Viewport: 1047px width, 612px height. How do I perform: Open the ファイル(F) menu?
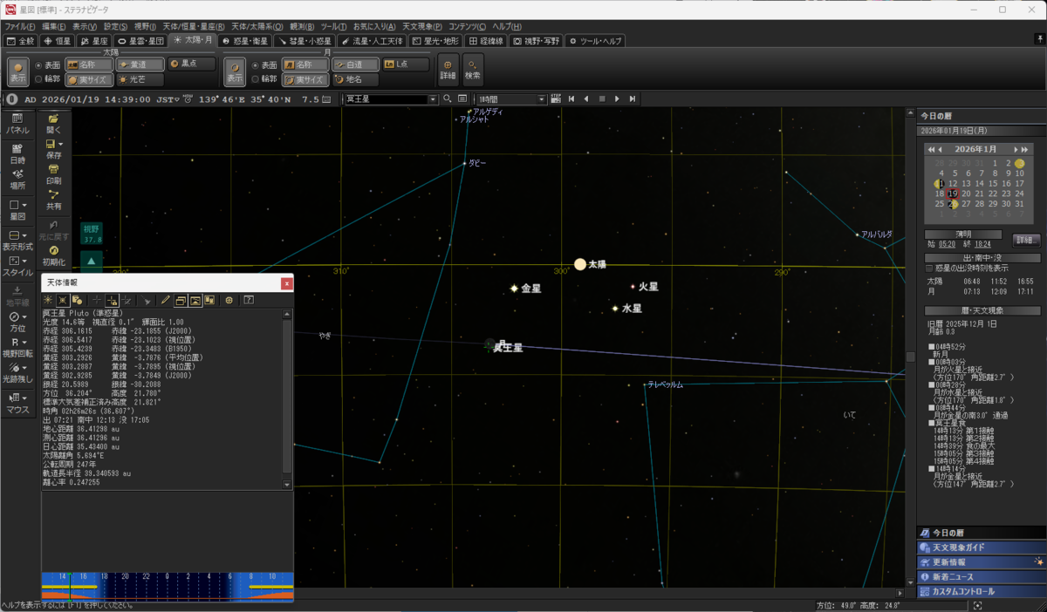(x=19, y=27)
